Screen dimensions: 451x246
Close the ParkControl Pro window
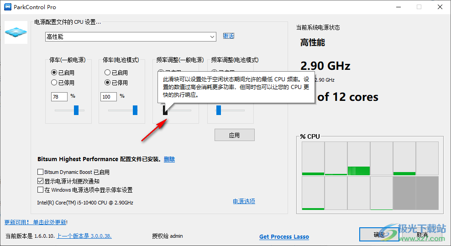[440, 7]
